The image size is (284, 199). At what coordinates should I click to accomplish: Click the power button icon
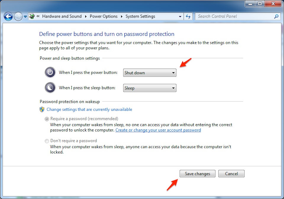50,72
